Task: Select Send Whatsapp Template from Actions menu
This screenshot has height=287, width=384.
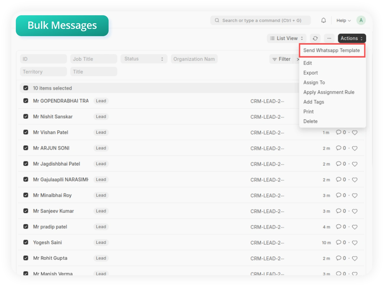Action: click(331, 50)
